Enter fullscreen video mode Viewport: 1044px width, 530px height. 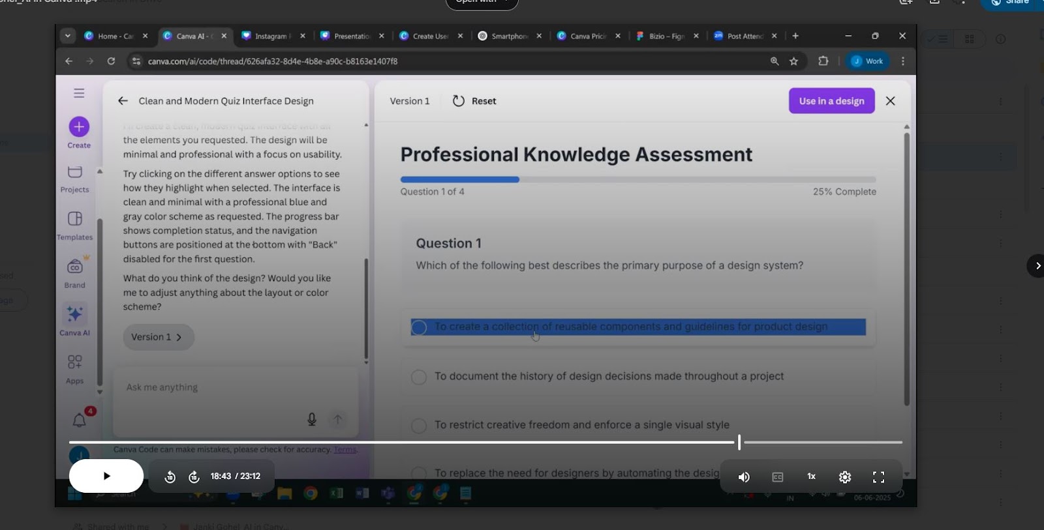878,477
